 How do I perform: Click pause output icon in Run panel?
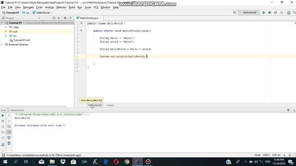pyautogui.click(x=3, y=127)
